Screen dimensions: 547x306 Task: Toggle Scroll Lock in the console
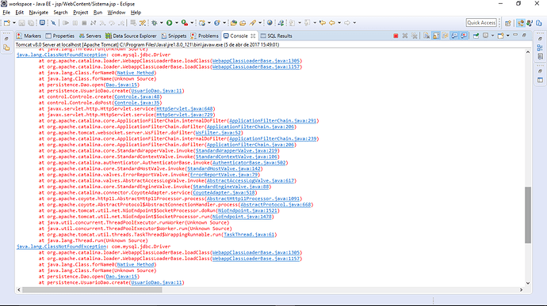tap(436, 36)
